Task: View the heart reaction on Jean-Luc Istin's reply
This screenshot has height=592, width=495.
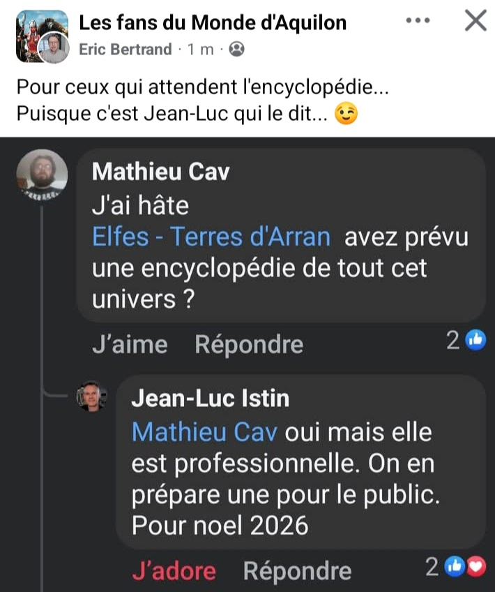Action: (x=477, y=569)
